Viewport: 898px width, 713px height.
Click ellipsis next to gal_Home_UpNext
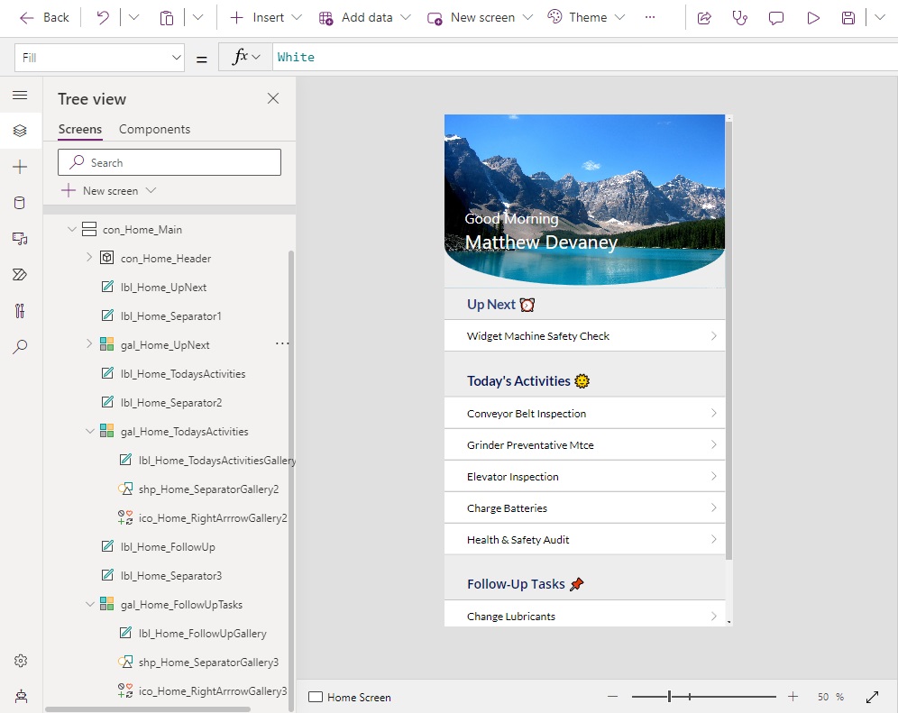click(282, 343)
